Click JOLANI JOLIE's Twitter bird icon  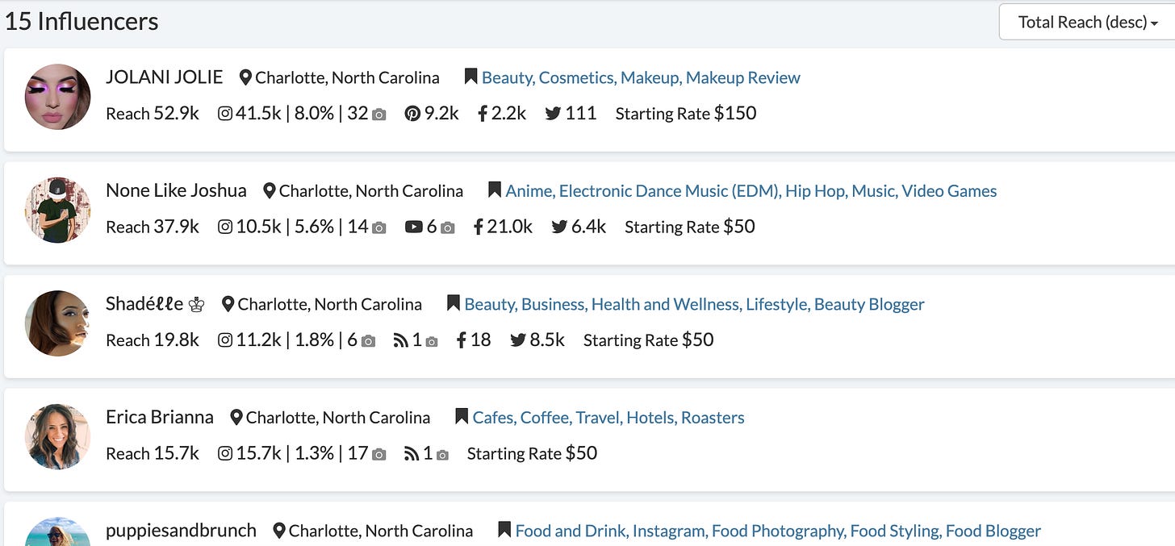(x=553, y=114)
